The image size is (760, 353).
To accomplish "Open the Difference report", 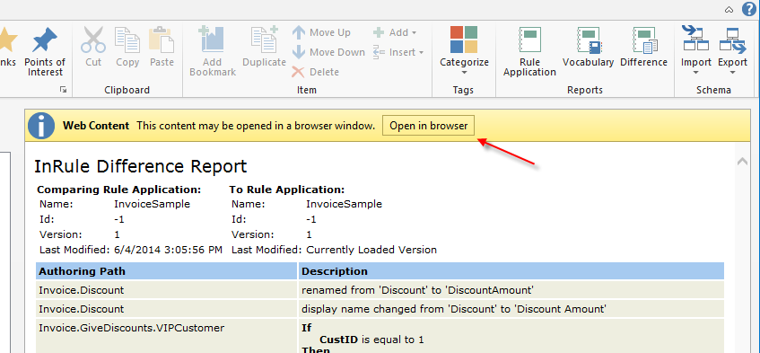I will point(643,47).
